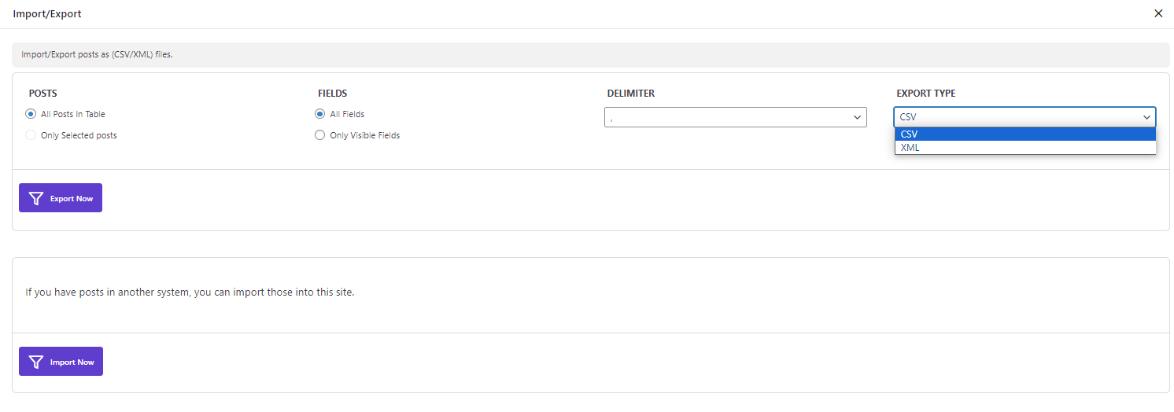Click the EXPORT TYPE heading label
Screen dimensions: 1174x412
(x=926, y=94)
